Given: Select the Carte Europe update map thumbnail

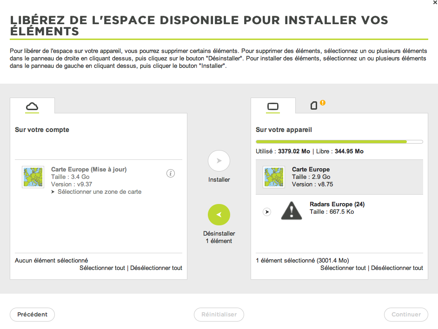Looking at the screenshot, I should click(33, 177).
